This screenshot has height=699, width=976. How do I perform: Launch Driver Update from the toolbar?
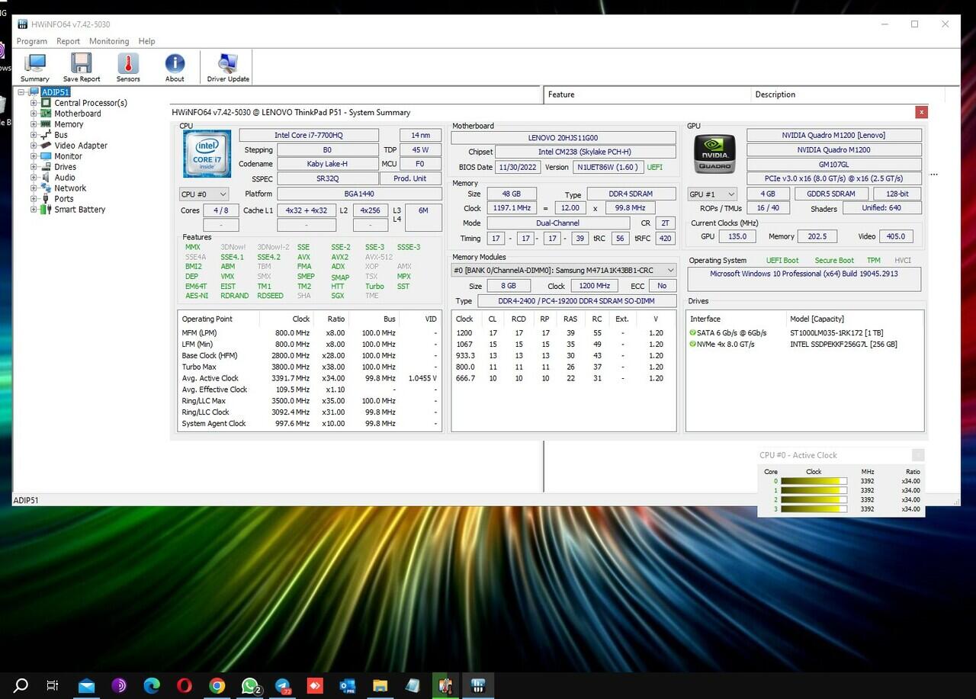[228, 67]
